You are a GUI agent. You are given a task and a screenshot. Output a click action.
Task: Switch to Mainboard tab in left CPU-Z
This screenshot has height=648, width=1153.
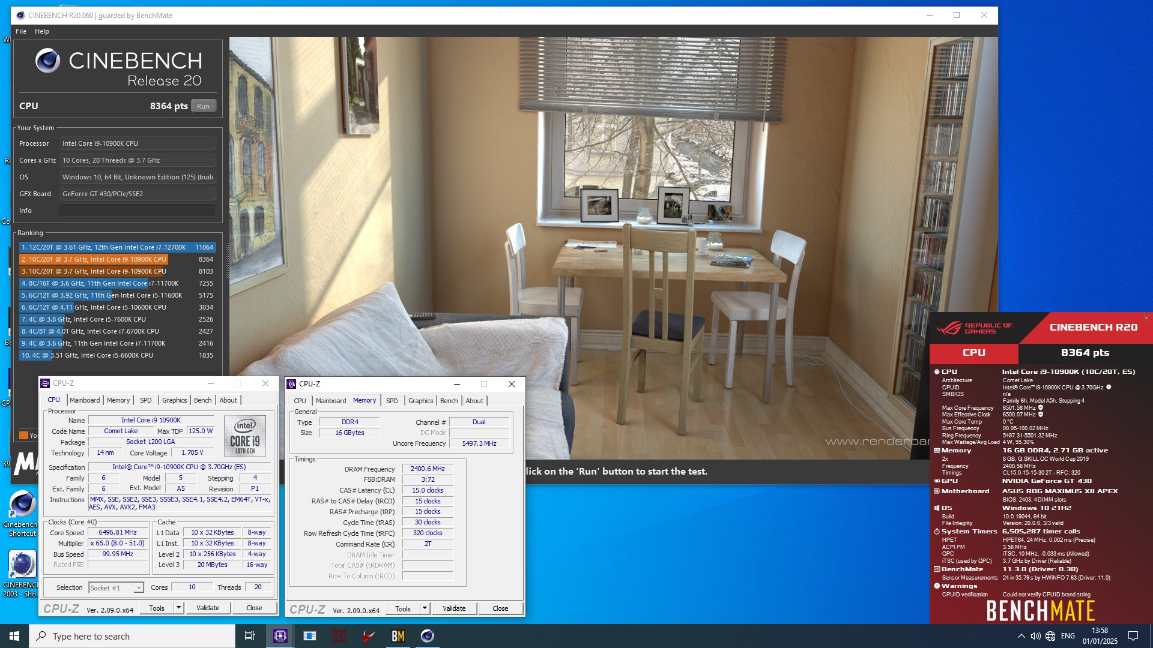point(85,400)
